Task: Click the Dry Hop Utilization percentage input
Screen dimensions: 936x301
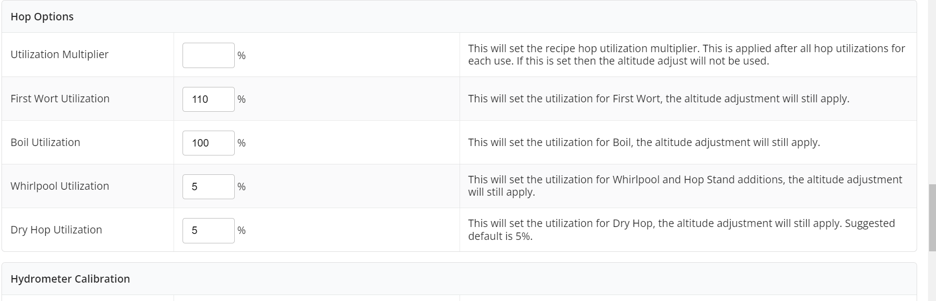Action: tap(208, 230)
